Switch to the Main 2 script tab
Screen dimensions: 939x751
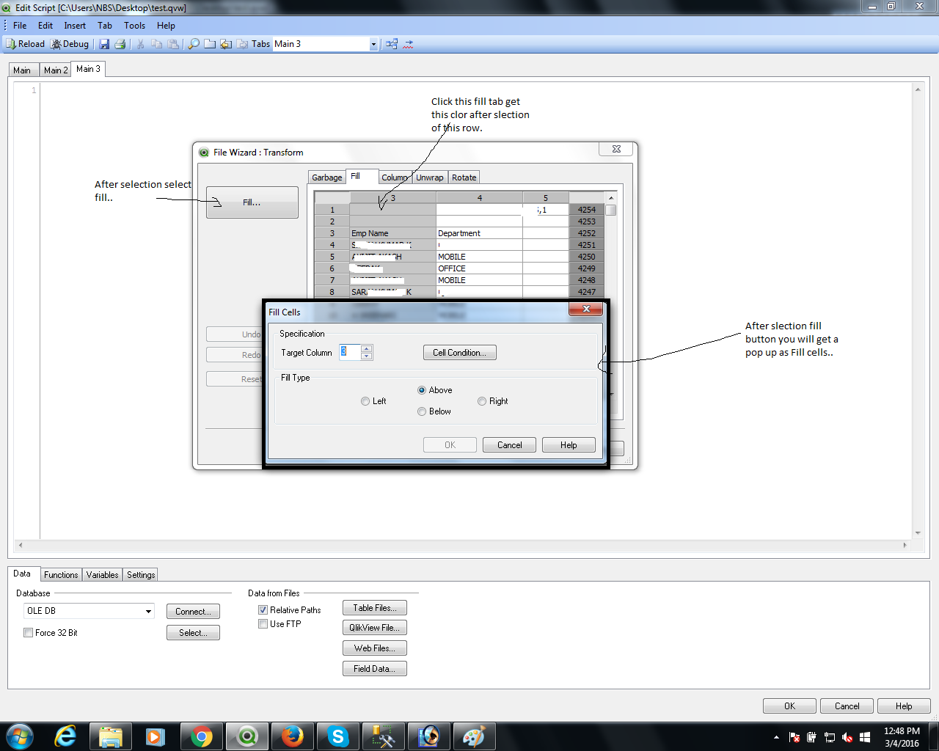pos(56,70)
